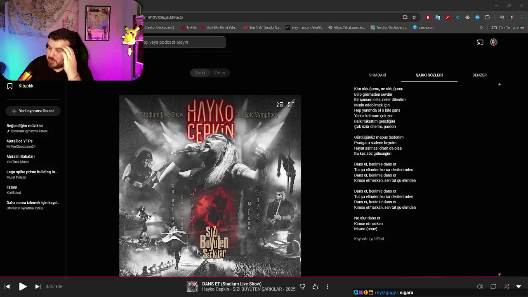Click the podcast search field

184,42
